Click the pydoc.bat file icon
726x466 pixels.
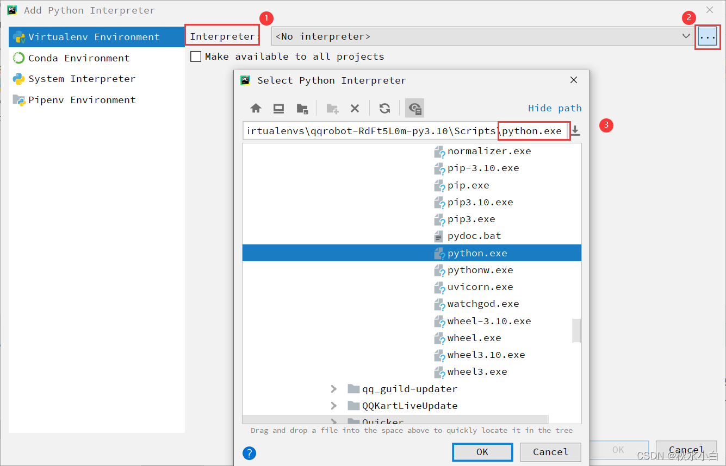(438, 236)
